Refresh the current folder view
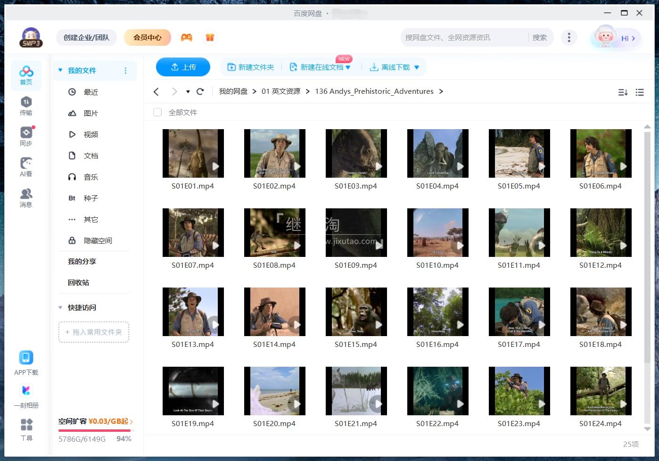659x461 pixels. pos(200,91)
